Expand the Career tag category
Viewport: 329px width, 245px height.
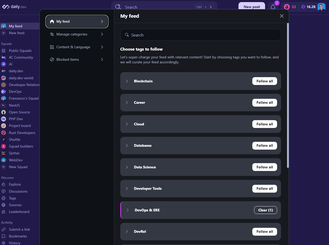(127, 102)
